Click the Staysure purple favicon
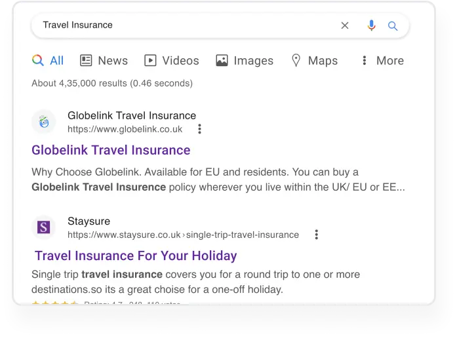Image resolution: width=457 pixels, height=338 pixels. click(x=44, y=227)
